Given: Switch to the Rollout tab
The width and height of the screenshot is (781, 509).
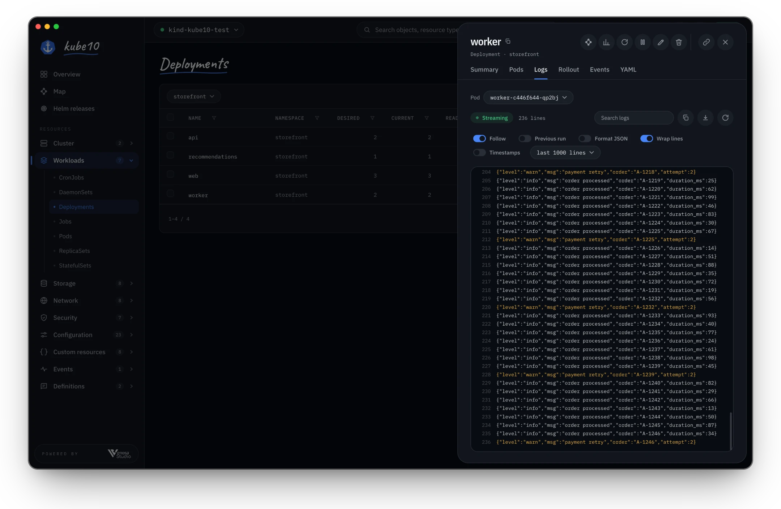Looking at the screenshot, I should pos(568,70).
